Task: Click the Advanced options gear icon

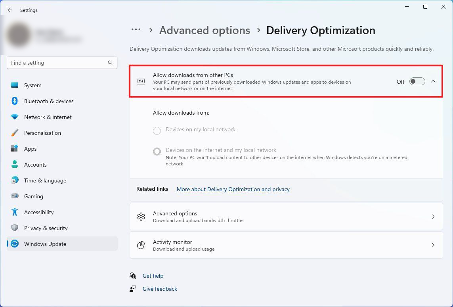Action: (141, 217)
